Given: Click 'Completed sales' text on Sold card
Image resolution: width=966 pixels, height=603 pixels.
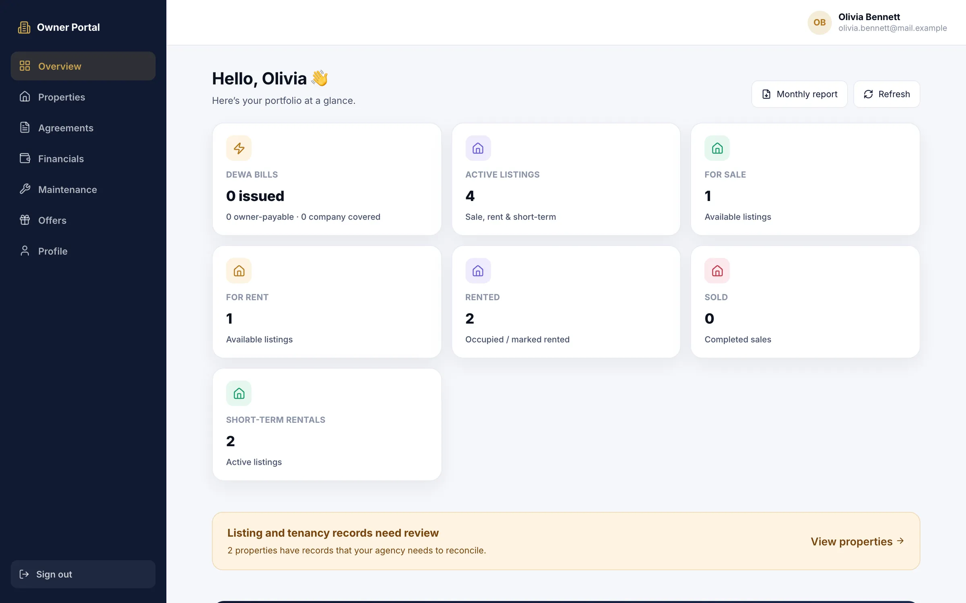Looking at the screenshot, I should coord(738,339).
